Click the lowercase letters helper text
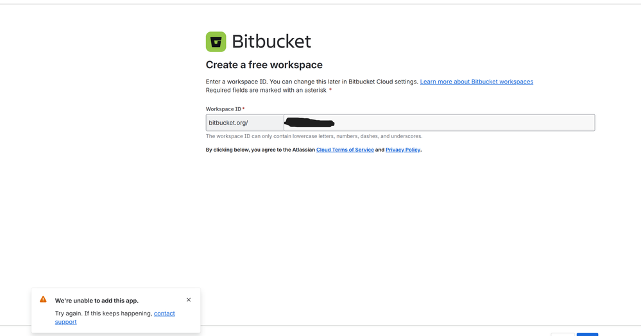 click(x=314, y=136)
